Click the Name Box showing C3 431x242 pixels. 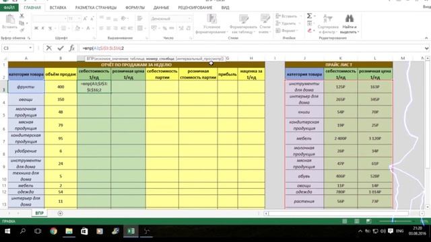pyautogui.click(x=17, y=48)
